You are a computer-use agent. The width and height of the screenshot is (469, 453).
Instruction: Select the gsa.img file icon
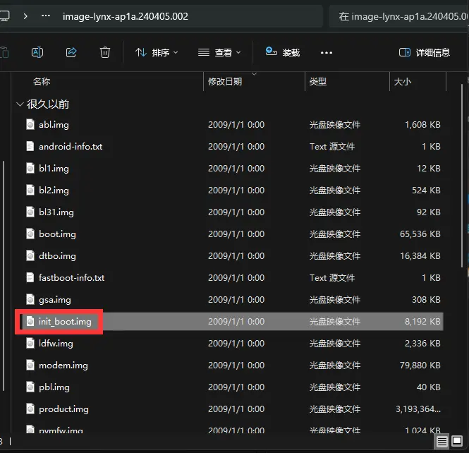point(30,299)
